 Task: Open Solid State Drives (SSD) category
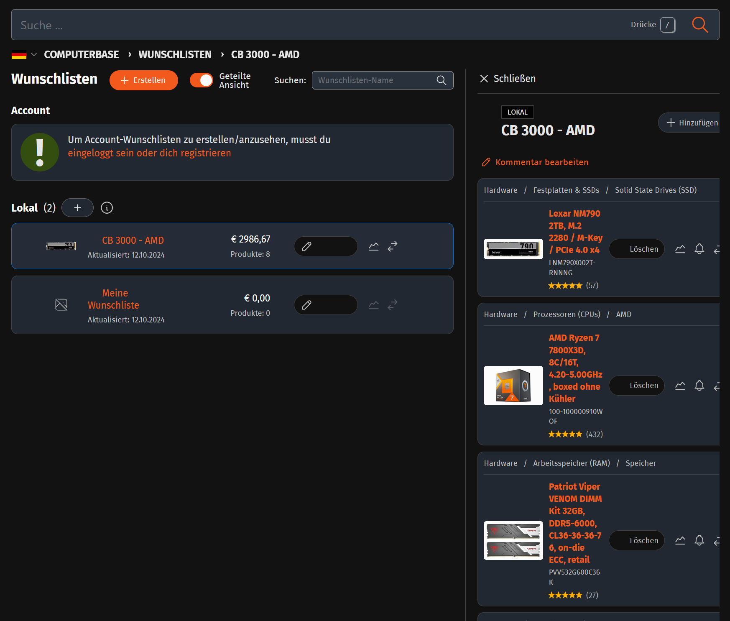click(x=656, y=190)
